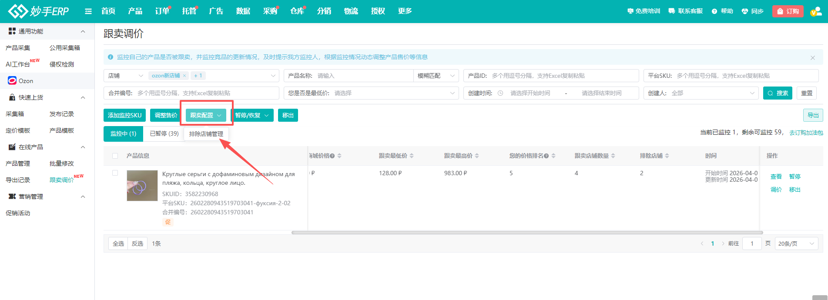Click the 全选 footer button
The height and width of the screenshot is (300, 828).
(118, 243)
